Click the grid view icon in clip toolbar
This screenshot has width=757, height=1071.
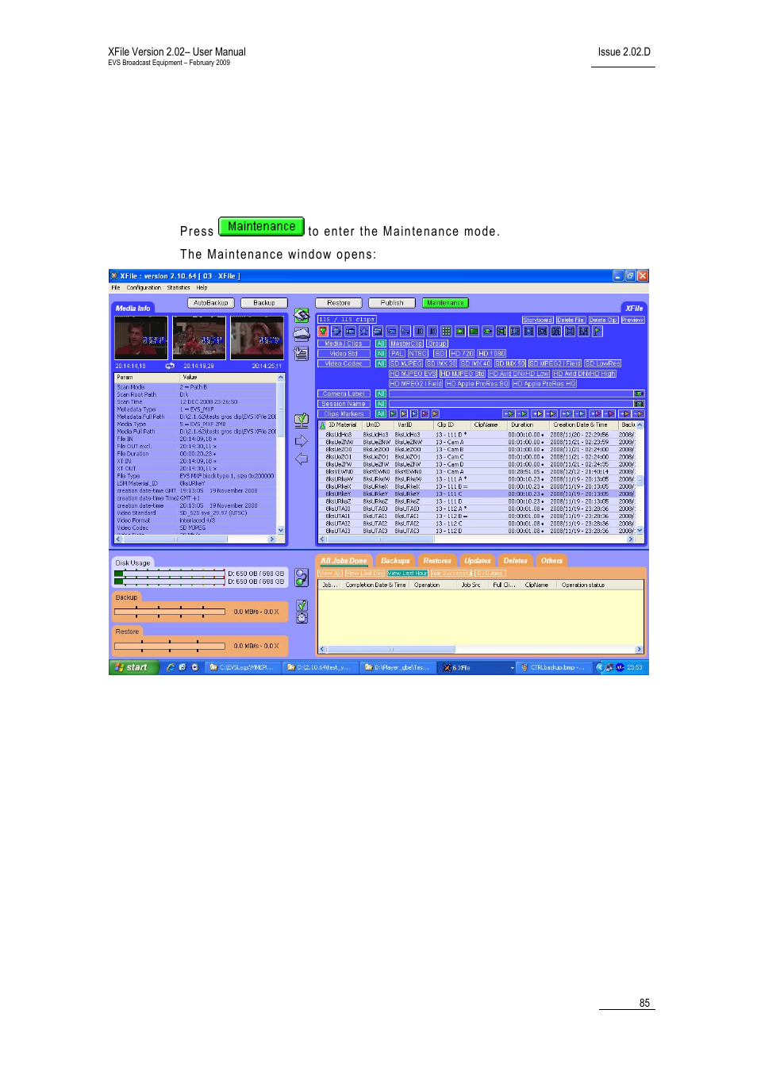tap(446, 332)
